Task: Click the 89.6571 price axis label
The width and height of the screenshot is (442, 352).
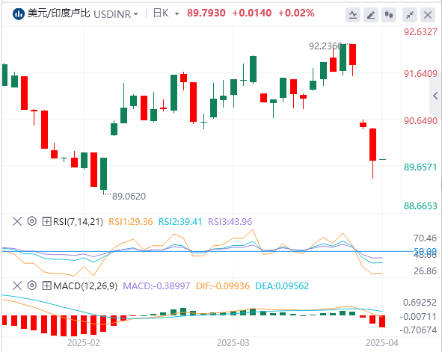Action: pos(420,167)
